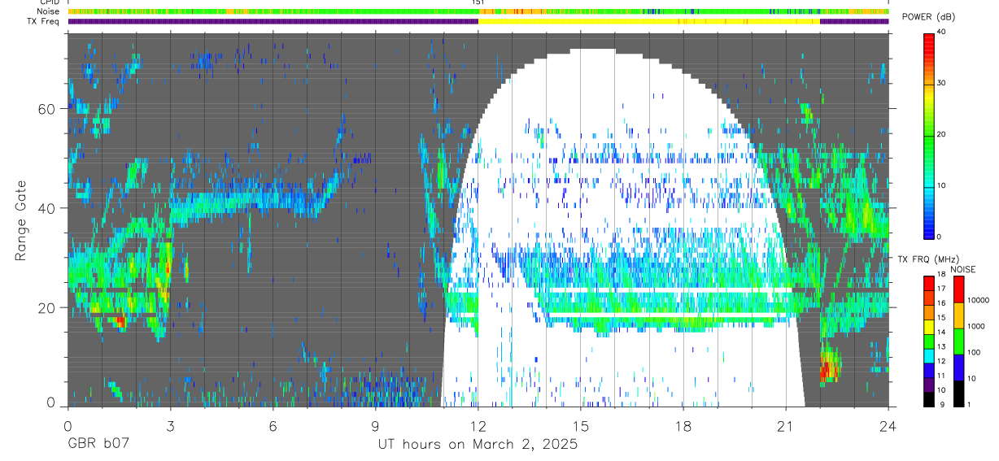Click the GBR b07 radar beam label
Image resolution: width=999 pixels, height=461 pixels.
[98, 445]
